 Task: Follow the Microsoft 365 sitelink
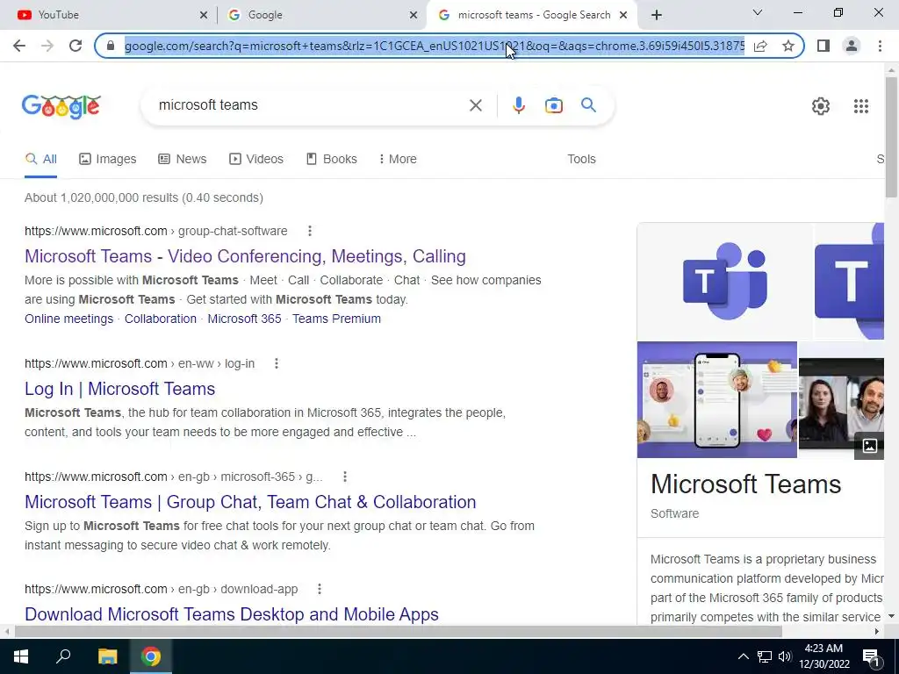244,319
